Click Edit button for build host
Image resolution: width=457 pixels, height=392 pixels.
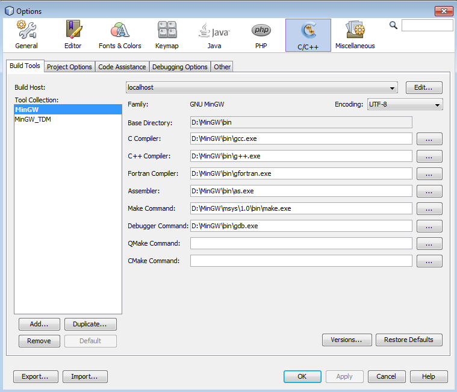(x=424, y=87)
